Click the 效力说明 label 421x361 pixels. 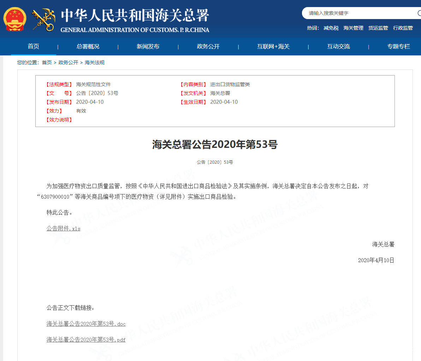59,120
